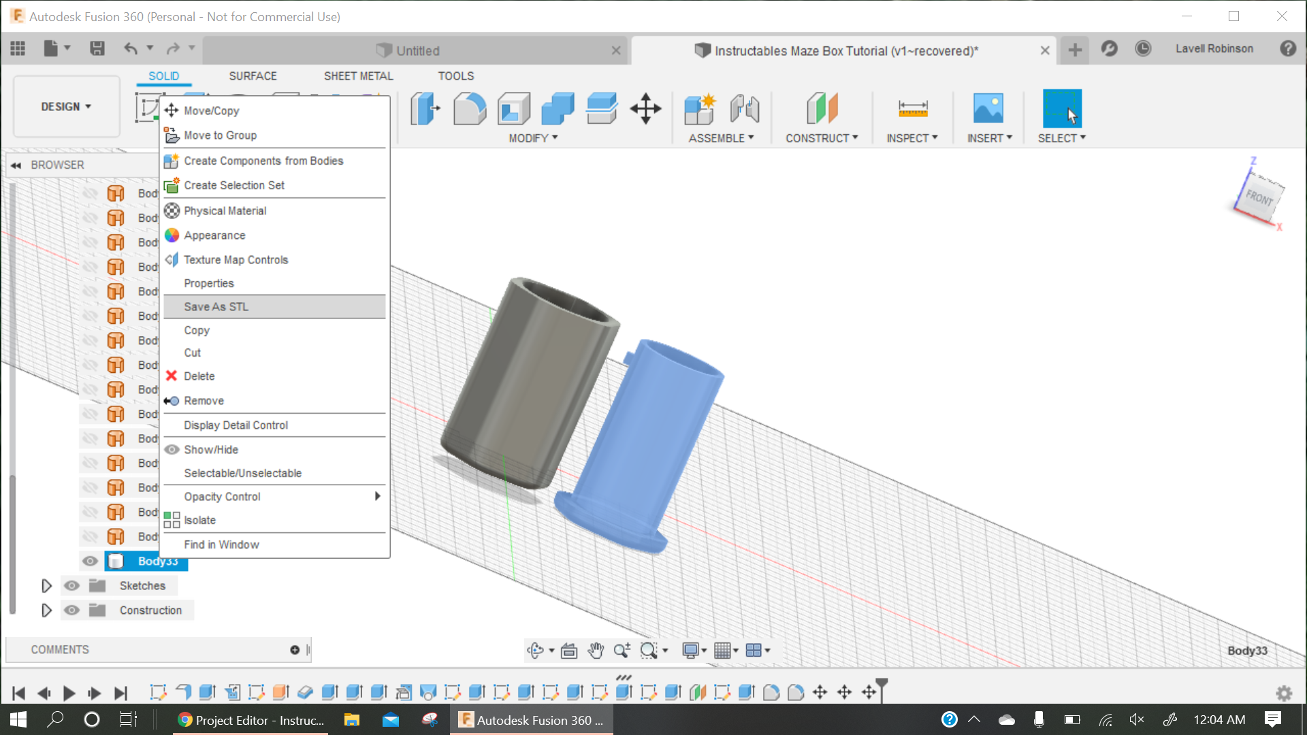Select the Press Pull tool icon

[x=425, y=109]
